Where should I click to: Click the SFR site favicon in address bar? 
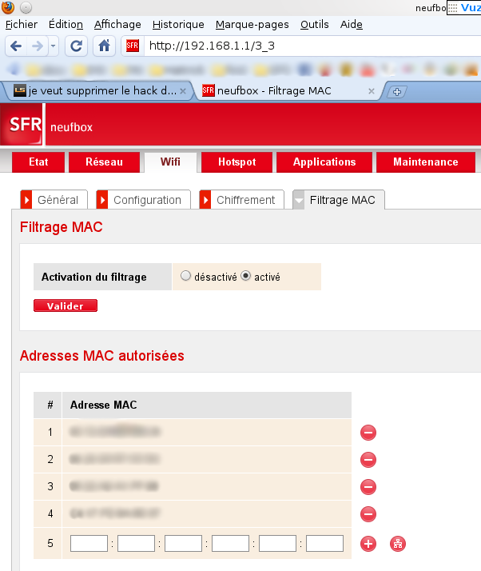point(133,46)
